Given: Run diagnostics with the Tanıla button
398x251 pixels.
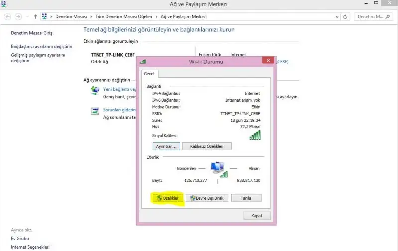Looking at the screenshot, I should point(246,198).
